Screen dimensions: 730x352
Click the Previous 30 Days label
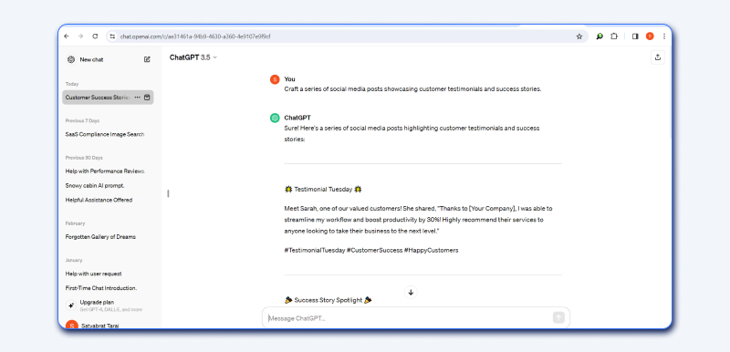pos(84,158)
